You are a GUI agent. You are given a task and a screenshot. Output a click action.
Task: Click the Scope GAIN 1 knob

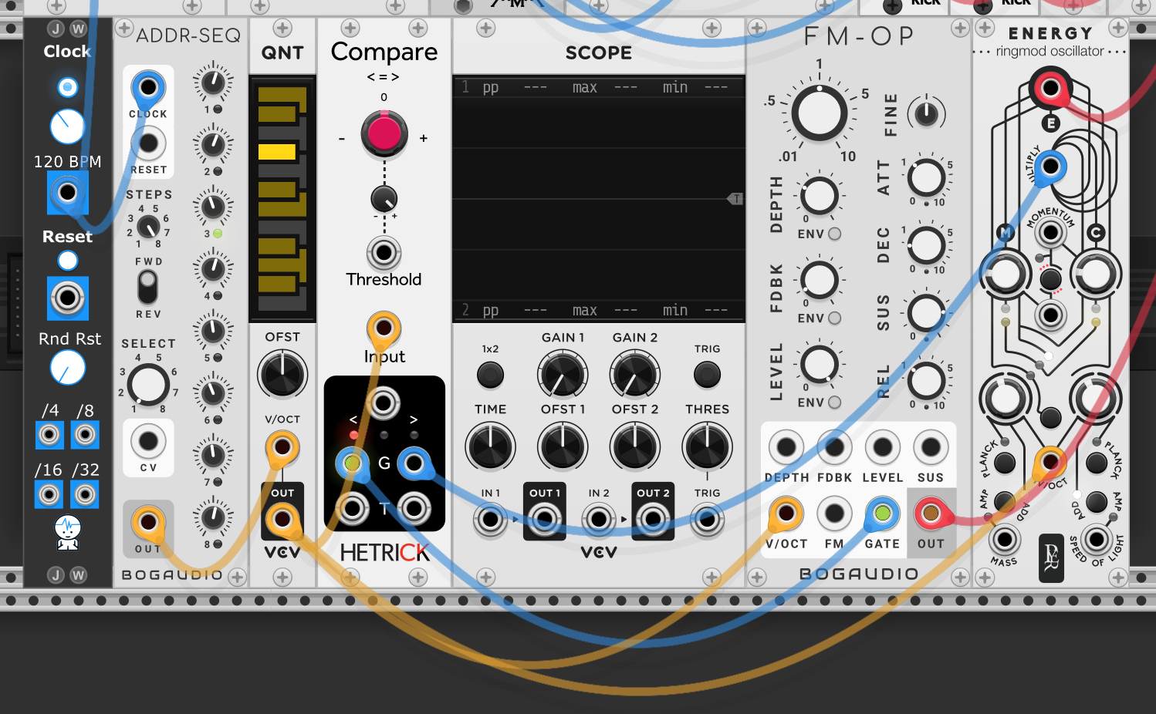point(563,373)
